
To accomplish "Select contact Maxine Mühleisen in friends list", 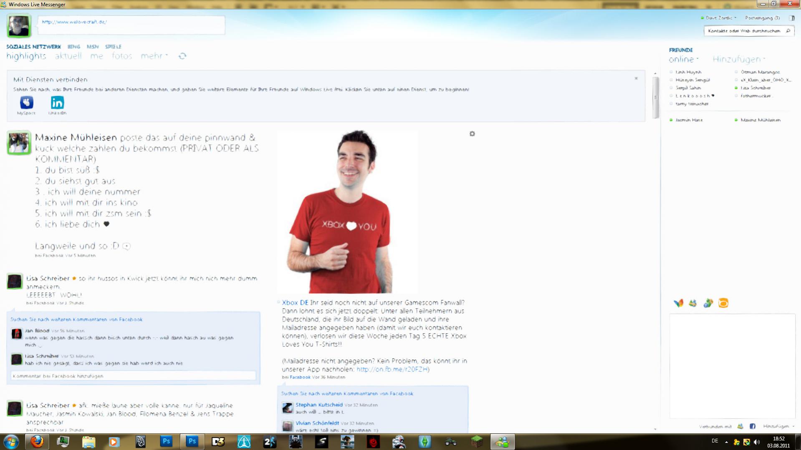I will 760,120.
